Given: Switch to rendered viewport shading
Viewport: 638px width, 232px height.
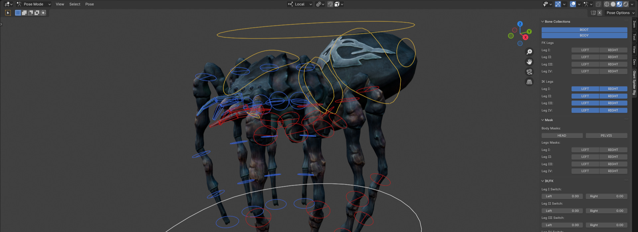Looking at the screenshot, I should [x=626, y=4].
